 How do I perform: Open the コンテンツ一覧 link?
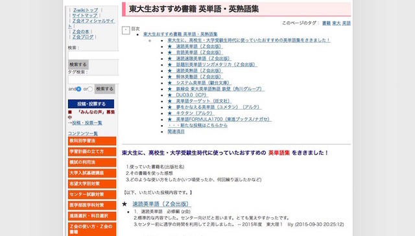(x=83, y=134)
